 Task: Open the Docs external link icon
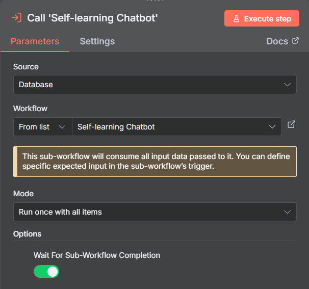click(x=295, y=41)
